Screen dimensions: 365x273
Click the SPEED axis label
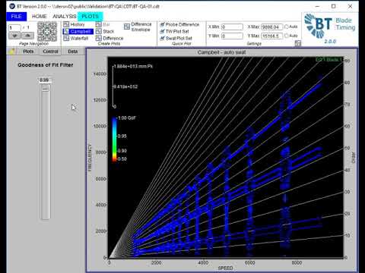[225, 268]
